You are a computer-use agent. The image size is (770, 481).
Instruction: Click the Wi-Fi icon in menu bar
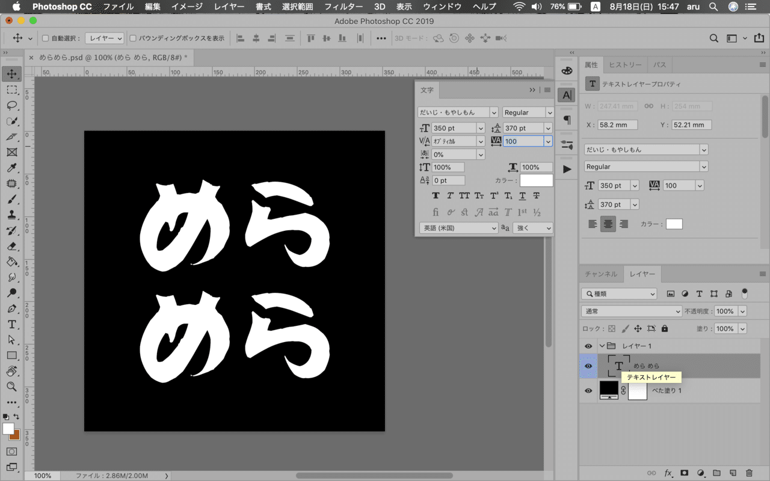[x=519, y=7]
